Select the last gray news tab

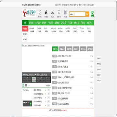90,49
